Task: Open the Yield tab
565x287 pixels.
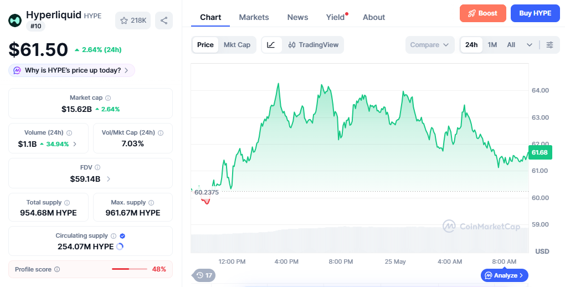Action: [x=336, y=17]
